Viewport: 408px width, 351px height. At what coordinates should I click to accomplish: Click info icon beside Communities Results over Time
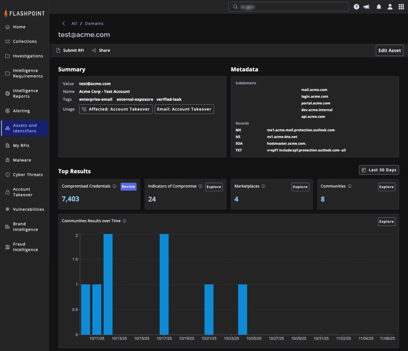pyautogui.click(x=125, y=221)
